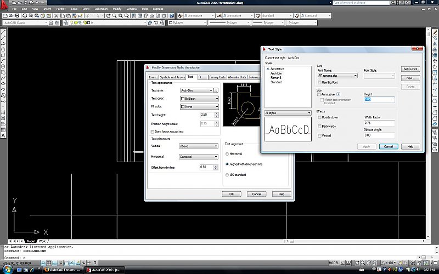The width and height of the screenshot is (439, 274).
Task: Open the layer control dropdown
Action: click(108, 22)
